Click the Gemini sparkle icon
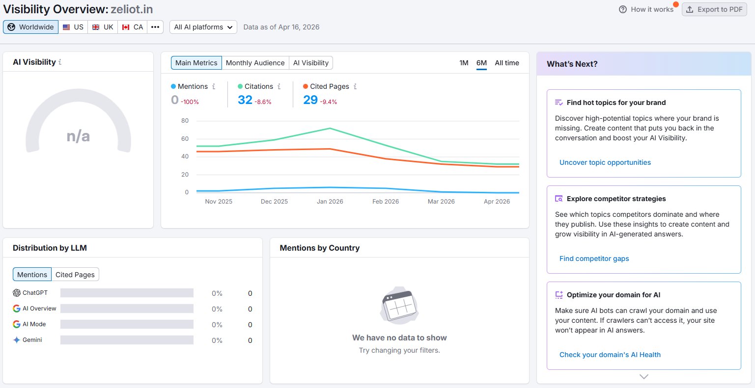Viewport: 755px width, 388px height. (x=17, y=340)
